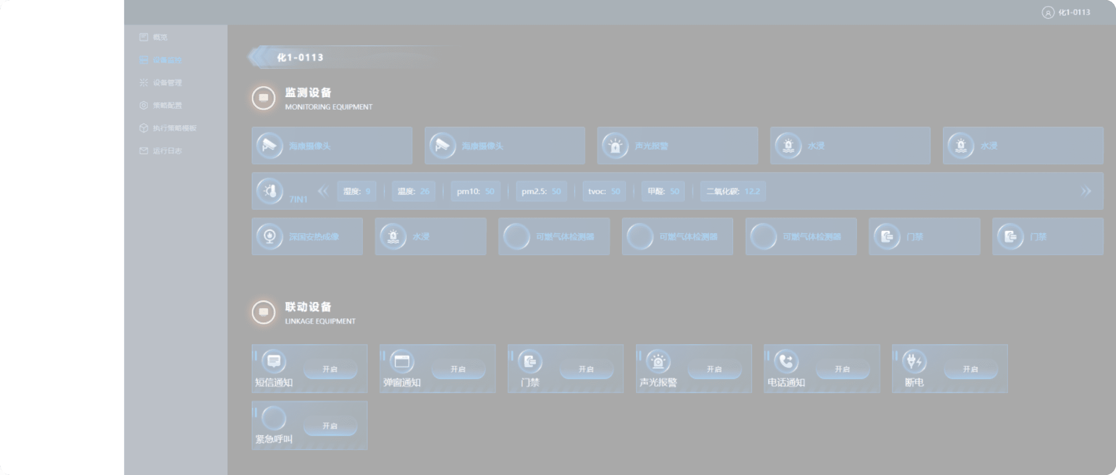Click the 联动设备 section circle icon

click(x=264, y=312)
